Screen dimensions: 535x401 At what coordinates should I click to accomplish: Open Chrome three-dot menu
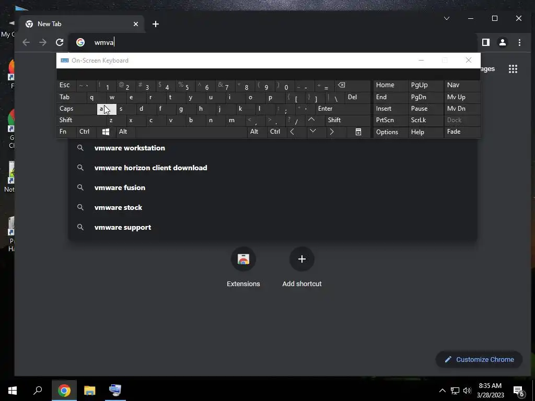[519, 42]
